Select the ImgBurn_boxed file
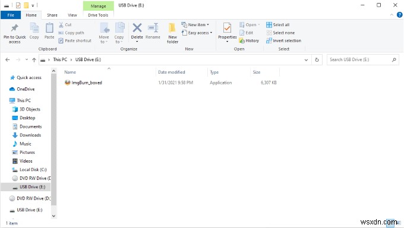The image size is (404, 228). pos(84,83)
